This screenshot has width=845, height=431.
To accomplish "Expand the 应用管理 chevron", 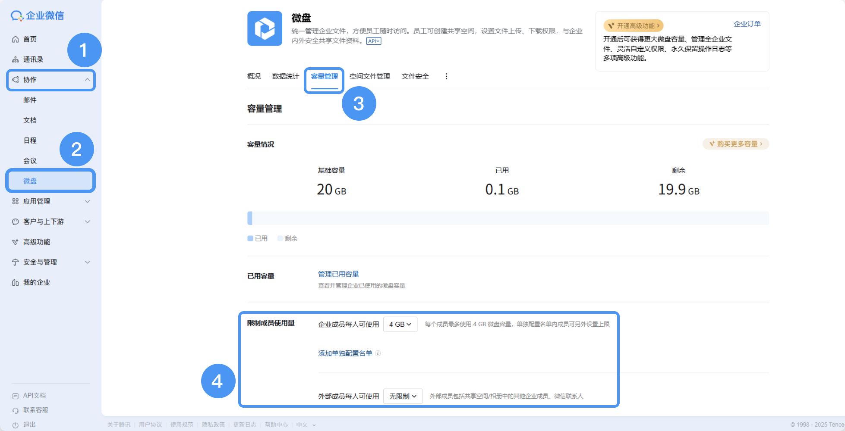I will [x=87, y=201].
